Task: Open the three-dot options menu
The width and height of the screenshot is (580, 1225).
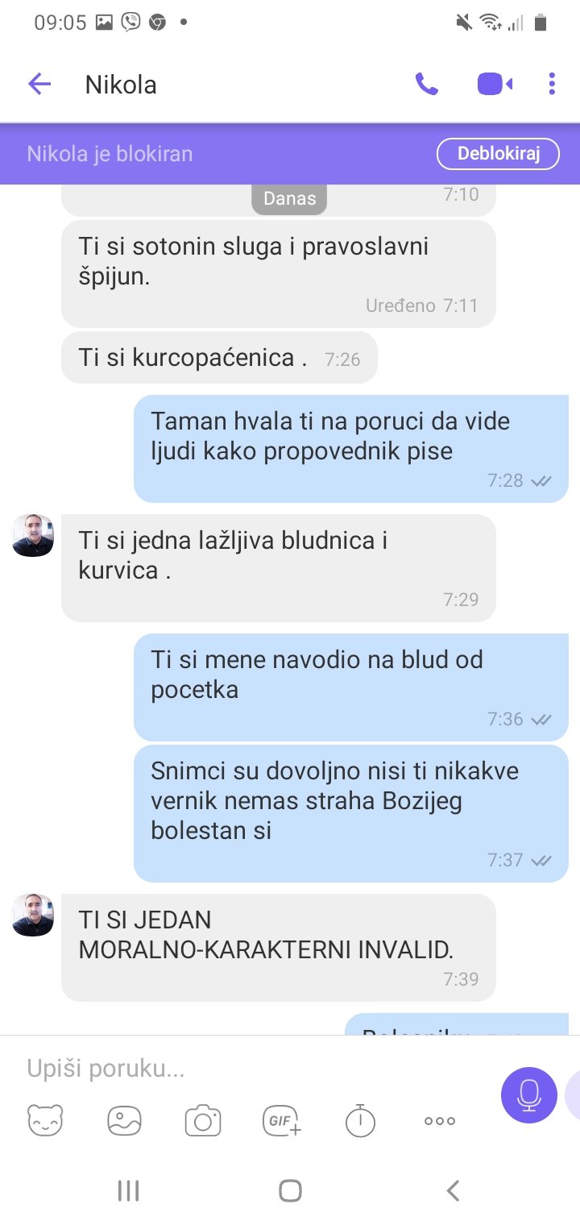Action: pos(552,84)
